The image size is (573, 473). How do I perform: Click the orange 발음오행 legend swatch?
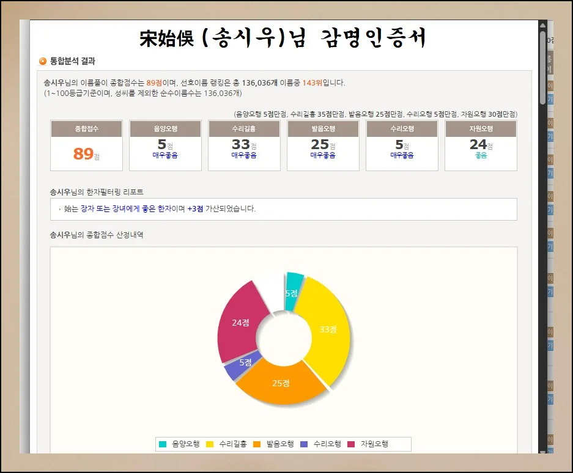point(257,444)
